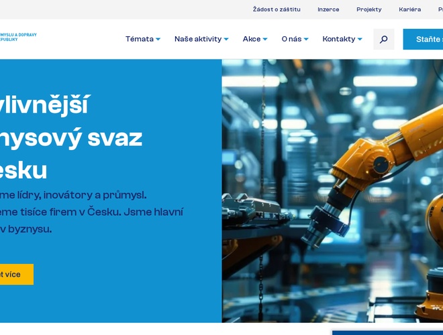Click the arrow beside O nás
443x335 pixels.
click(306, 40)
